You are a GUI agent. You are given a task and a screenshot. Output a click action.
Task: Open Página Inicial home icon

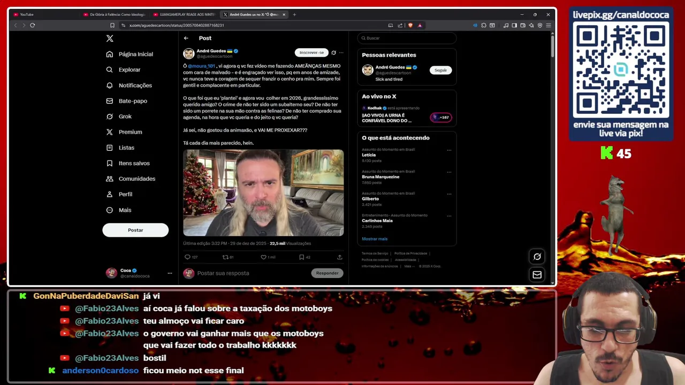[x=110, y=54]
